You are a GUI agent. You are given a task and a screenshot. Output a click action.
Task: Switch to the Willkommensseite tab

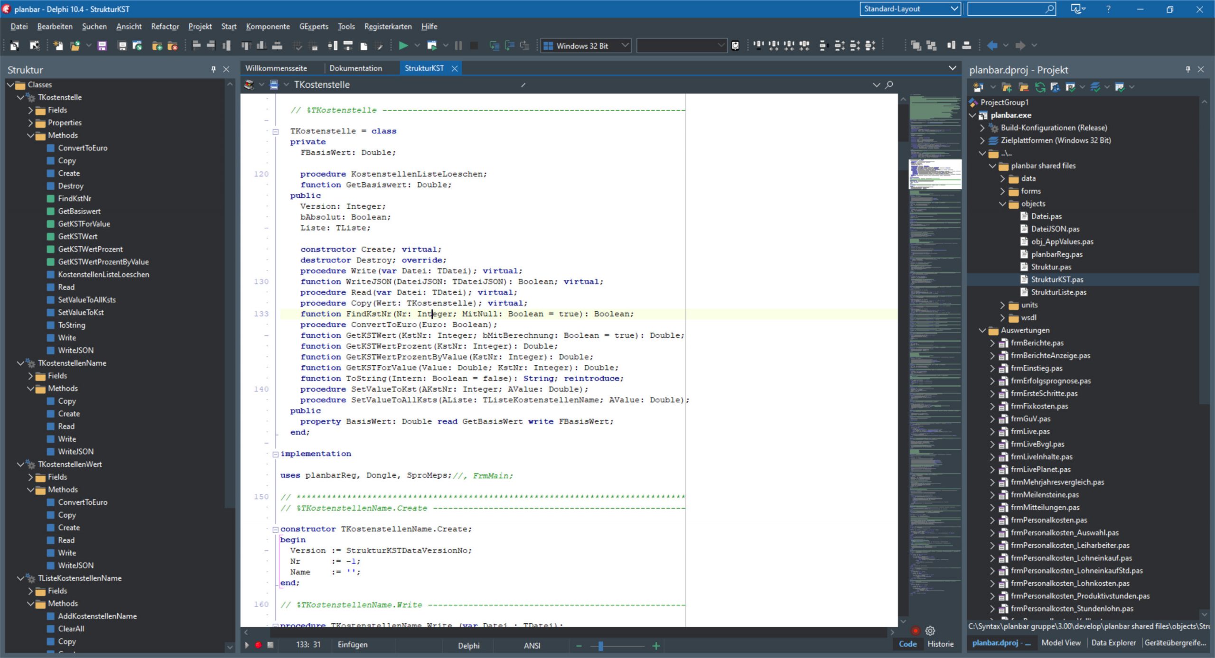[x=276, y=68]
